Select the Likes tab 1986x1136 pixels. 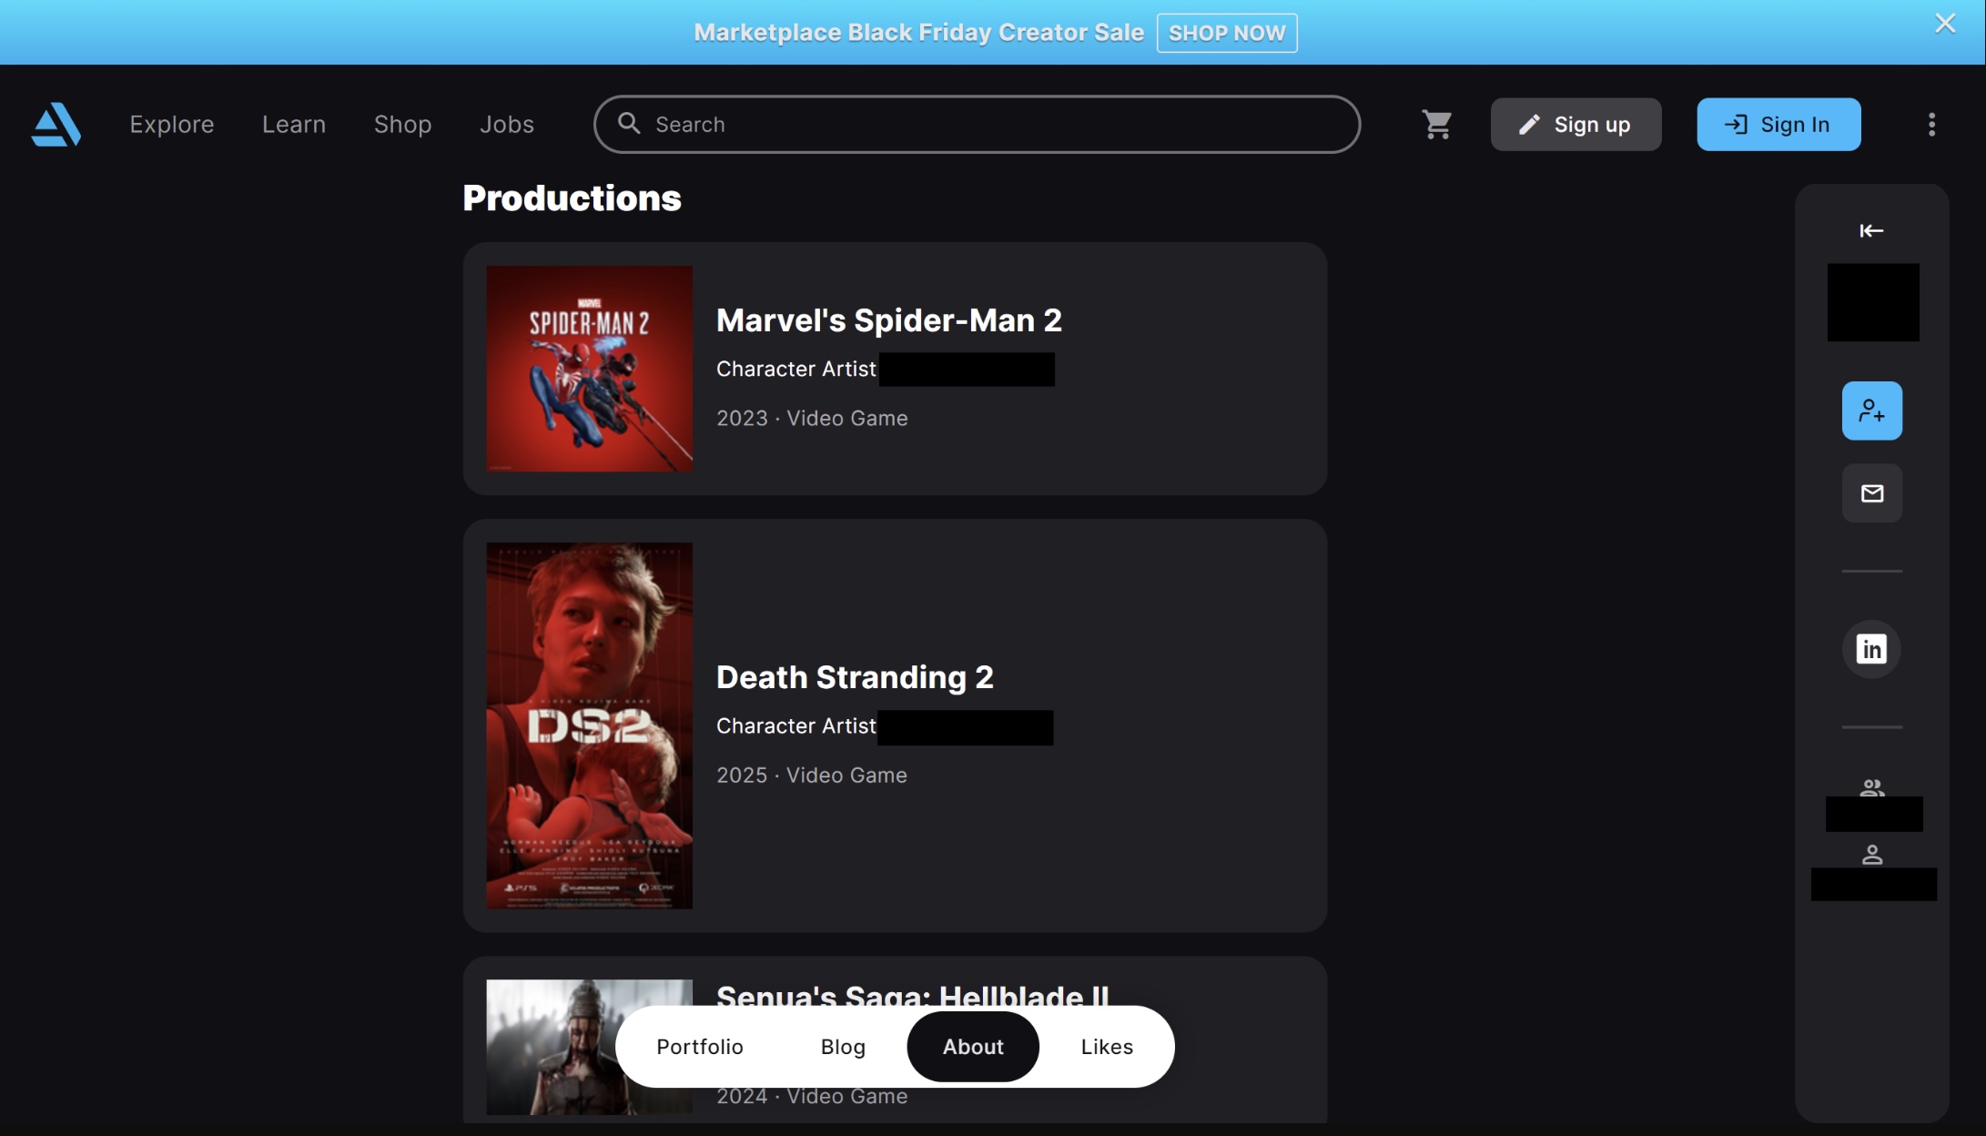1106,1046
